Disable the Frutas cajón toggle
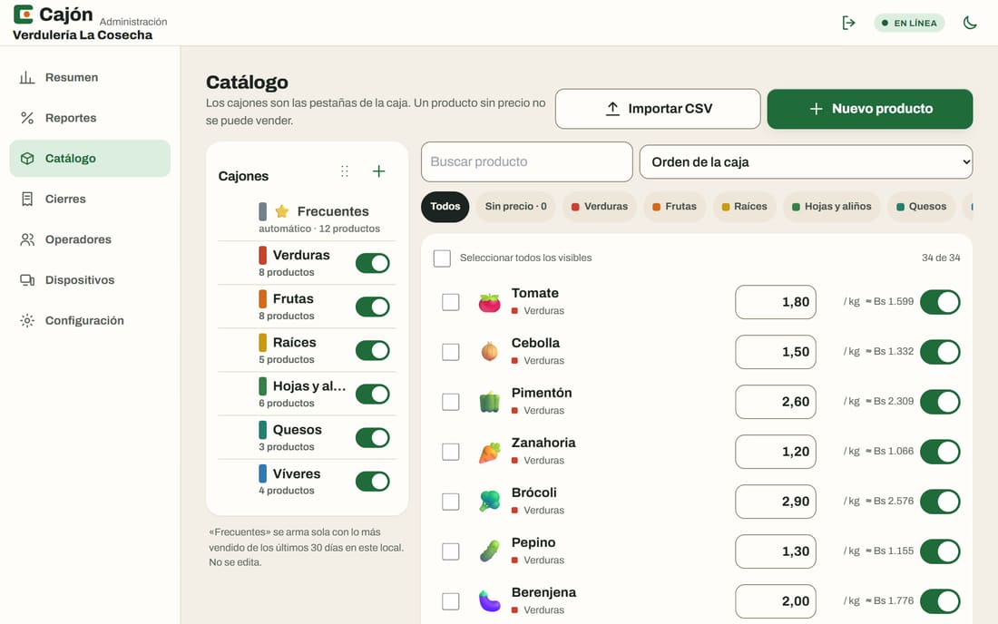The image size is (998, 624). pos(372,307)
